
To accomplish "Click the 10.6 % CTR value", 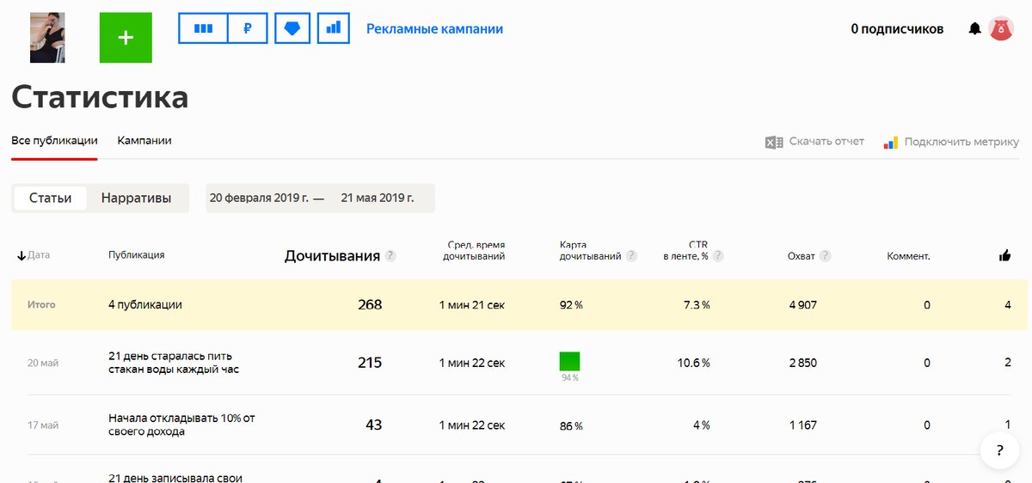I will point(694,363).
